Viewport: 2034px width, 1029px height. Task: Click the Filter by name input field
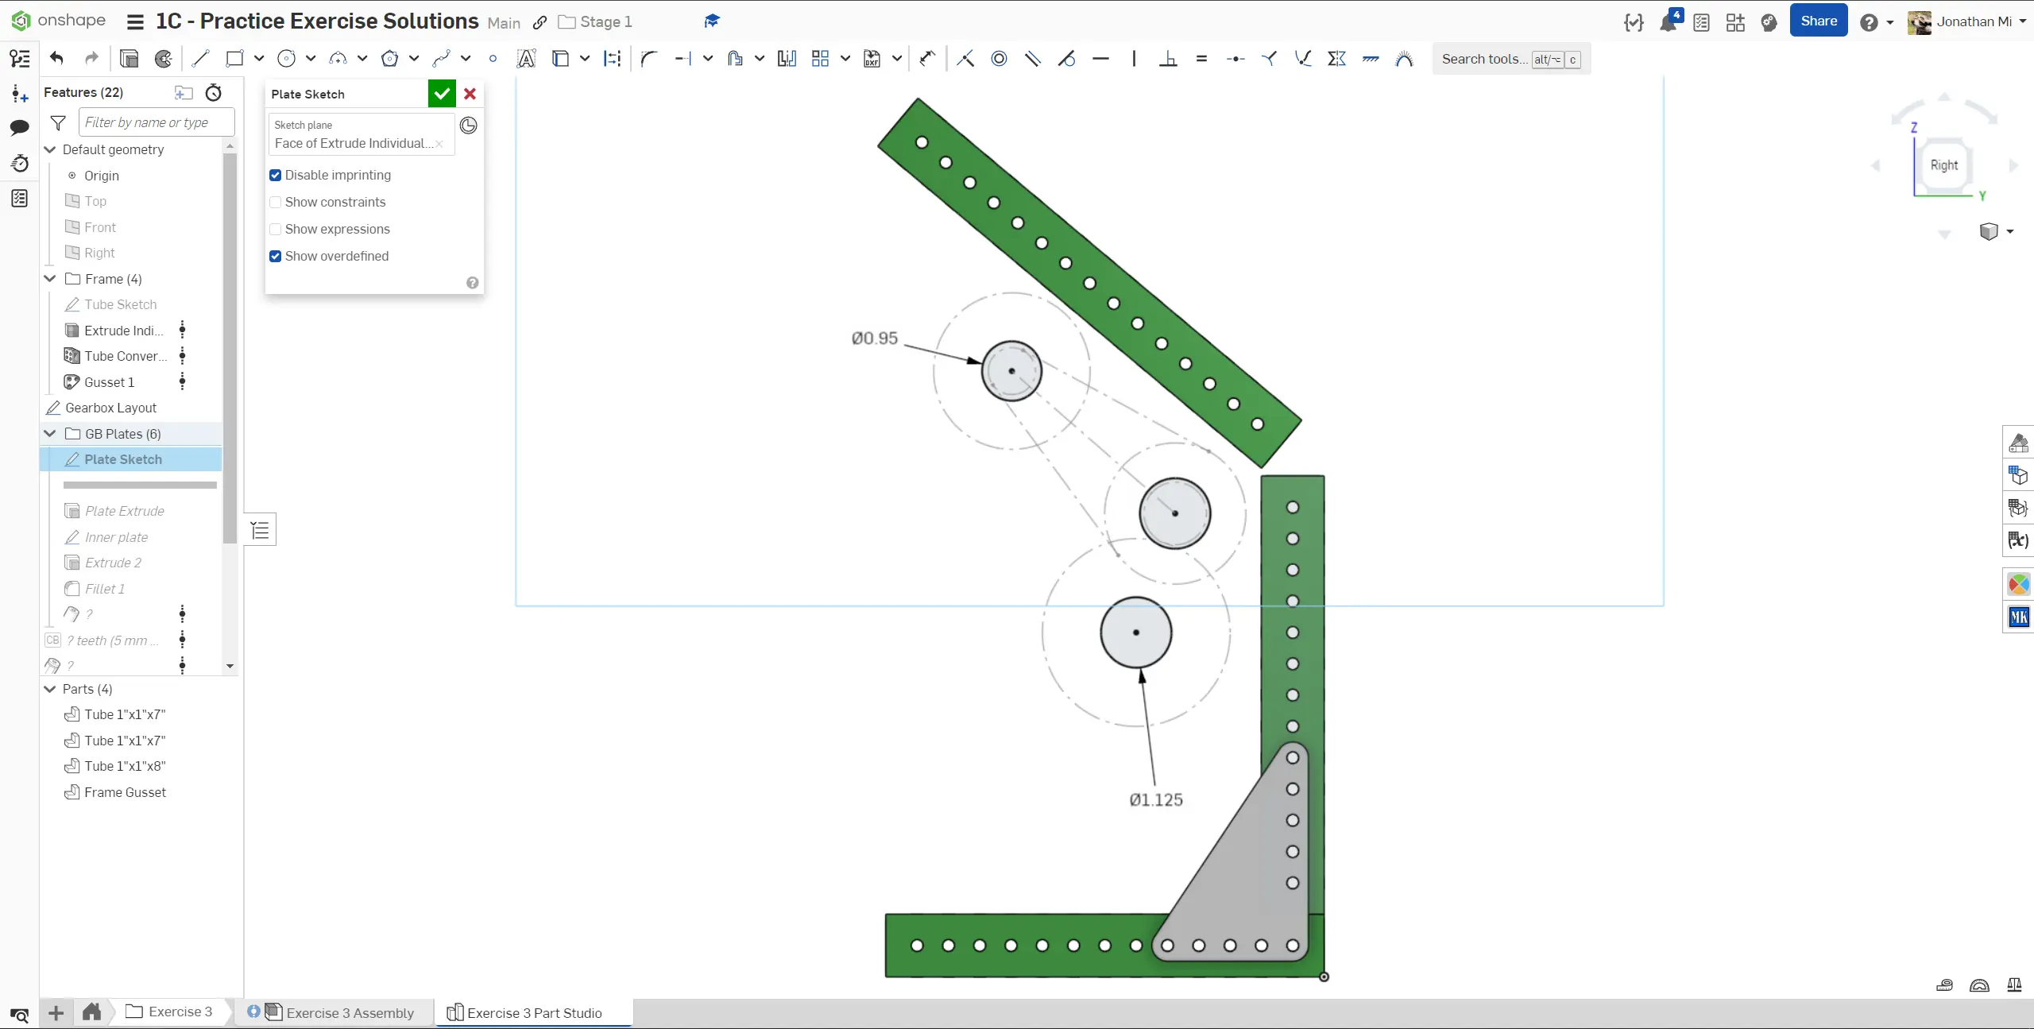coord(157,122)
